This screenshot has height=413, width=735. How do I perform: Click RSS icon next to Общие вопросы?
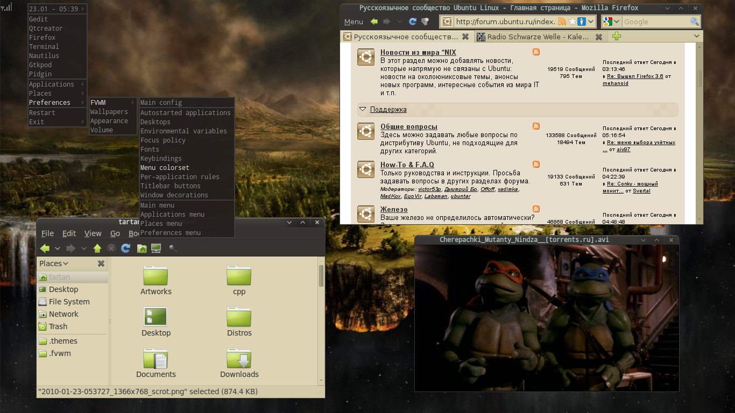(536, 126)
